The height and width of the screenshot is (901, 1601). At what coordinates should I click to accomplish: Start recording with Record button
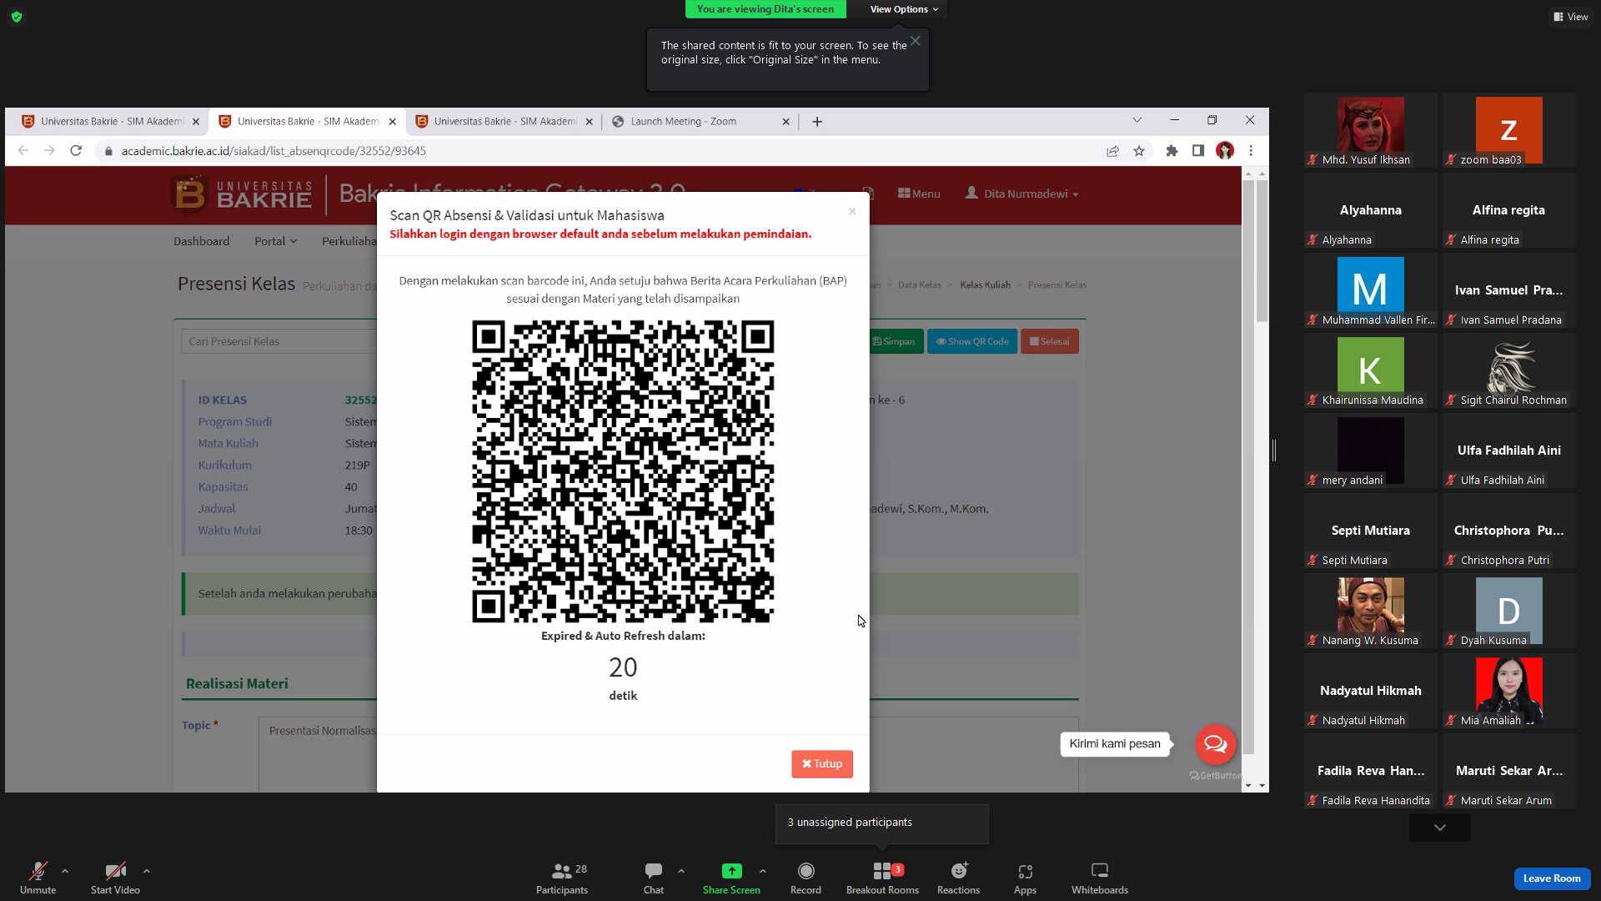point(806,878)
